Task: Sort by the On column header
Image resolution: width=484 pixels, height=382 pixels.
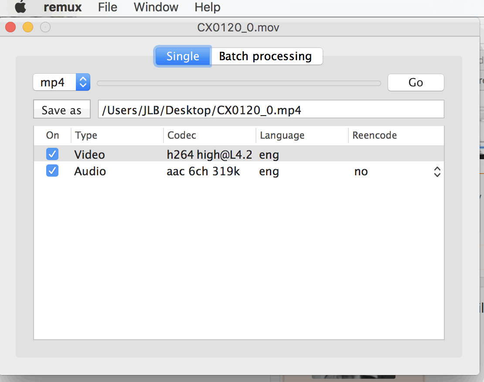Action: pyautogui.click(x=52, y=135)
